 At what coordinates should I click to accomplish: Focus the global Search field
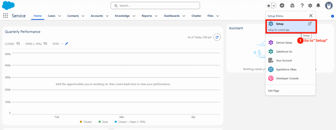tap(155, 6)
